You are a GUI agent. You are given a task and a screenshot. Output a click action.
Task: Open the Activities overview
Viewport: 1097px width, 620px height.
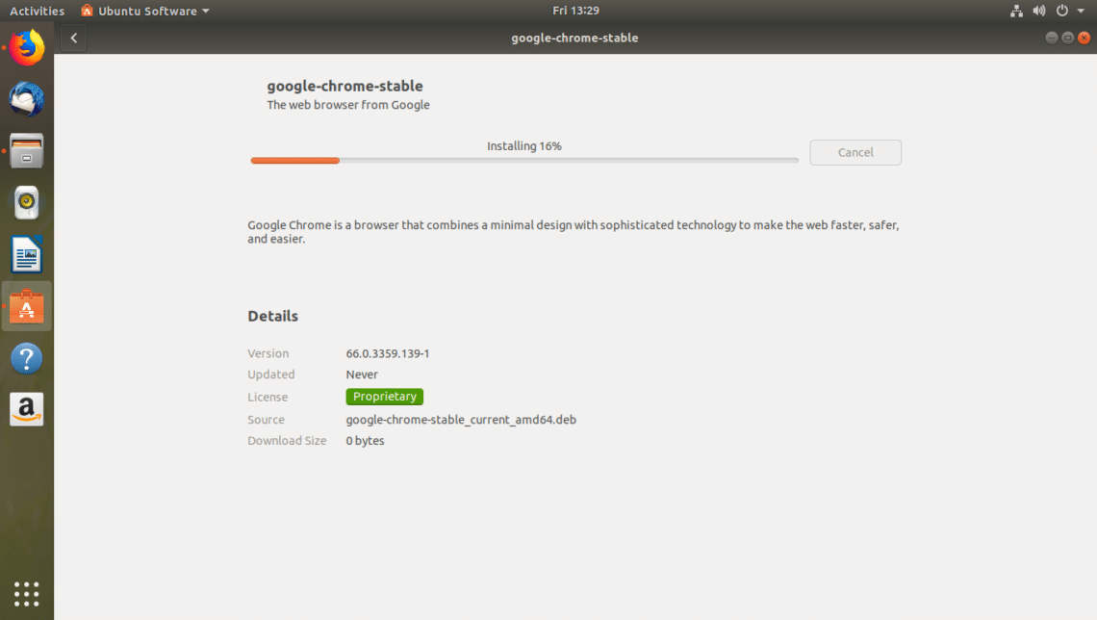point(38,11)
